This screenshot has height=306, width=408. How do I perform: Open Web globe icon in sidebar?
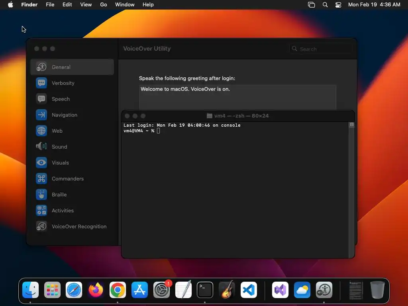click(41, 131)
